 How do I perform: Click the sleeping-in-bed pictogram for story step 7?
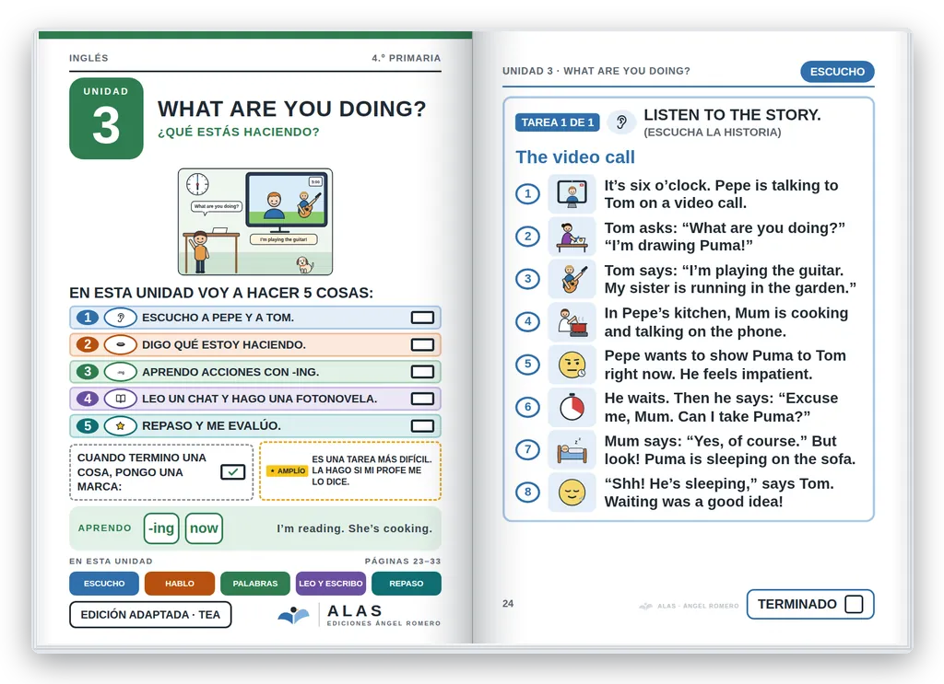572,449
